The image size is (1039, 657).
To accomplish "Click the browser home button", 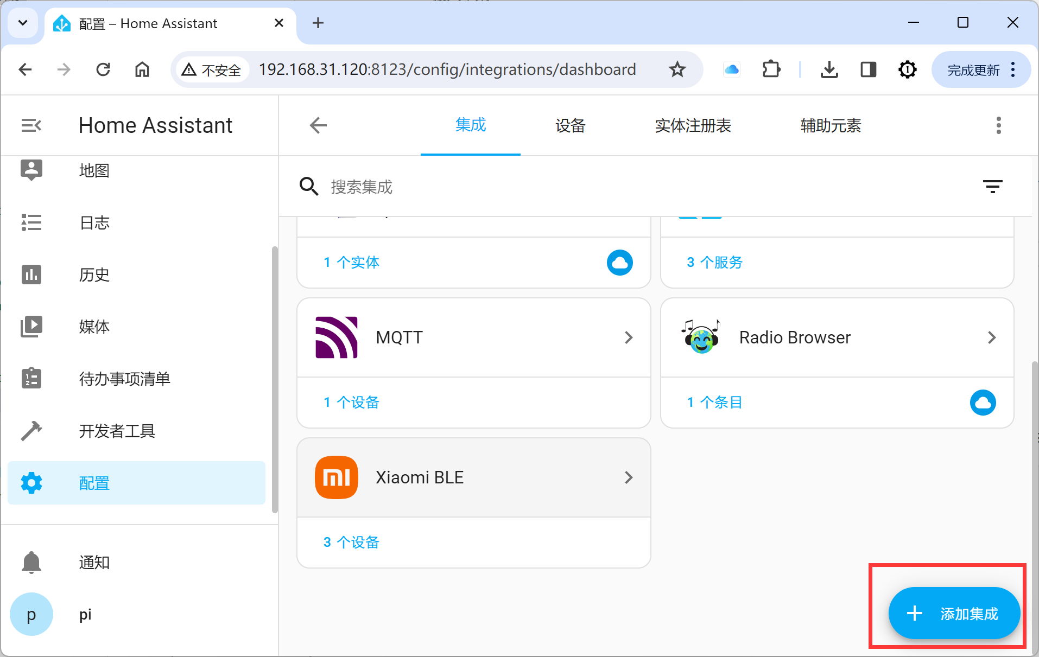I will [142, 69].
